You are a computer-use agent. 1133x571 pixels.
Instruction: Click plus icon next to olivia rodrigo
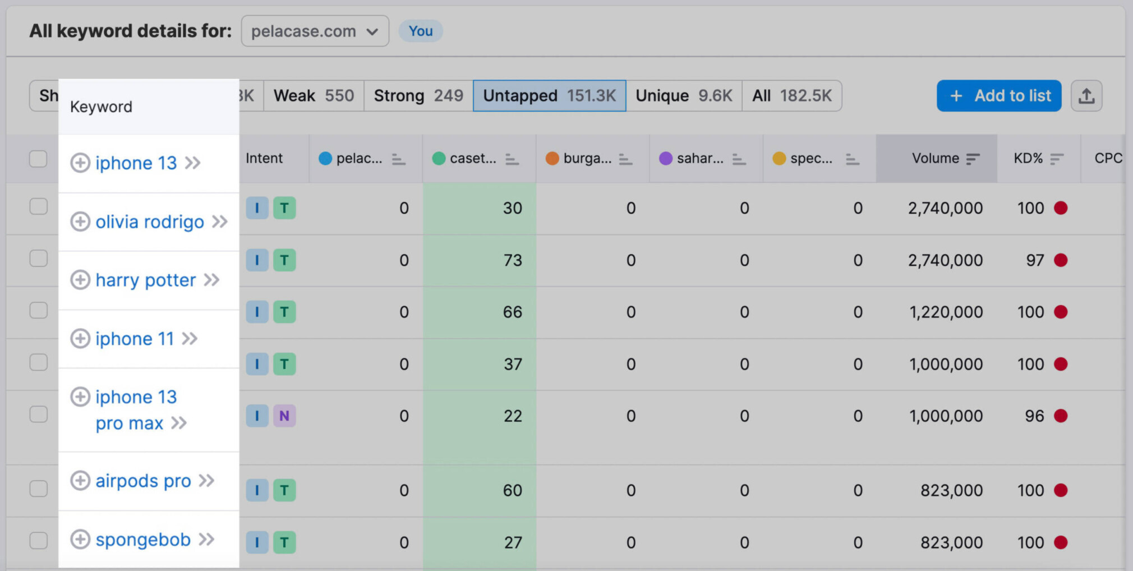80,222
